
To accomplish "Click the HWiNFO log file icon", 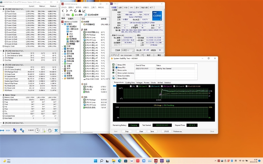I will (x=44, y=130).
